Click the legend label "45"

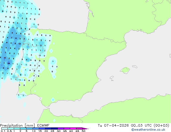click(x=77, y=131)
